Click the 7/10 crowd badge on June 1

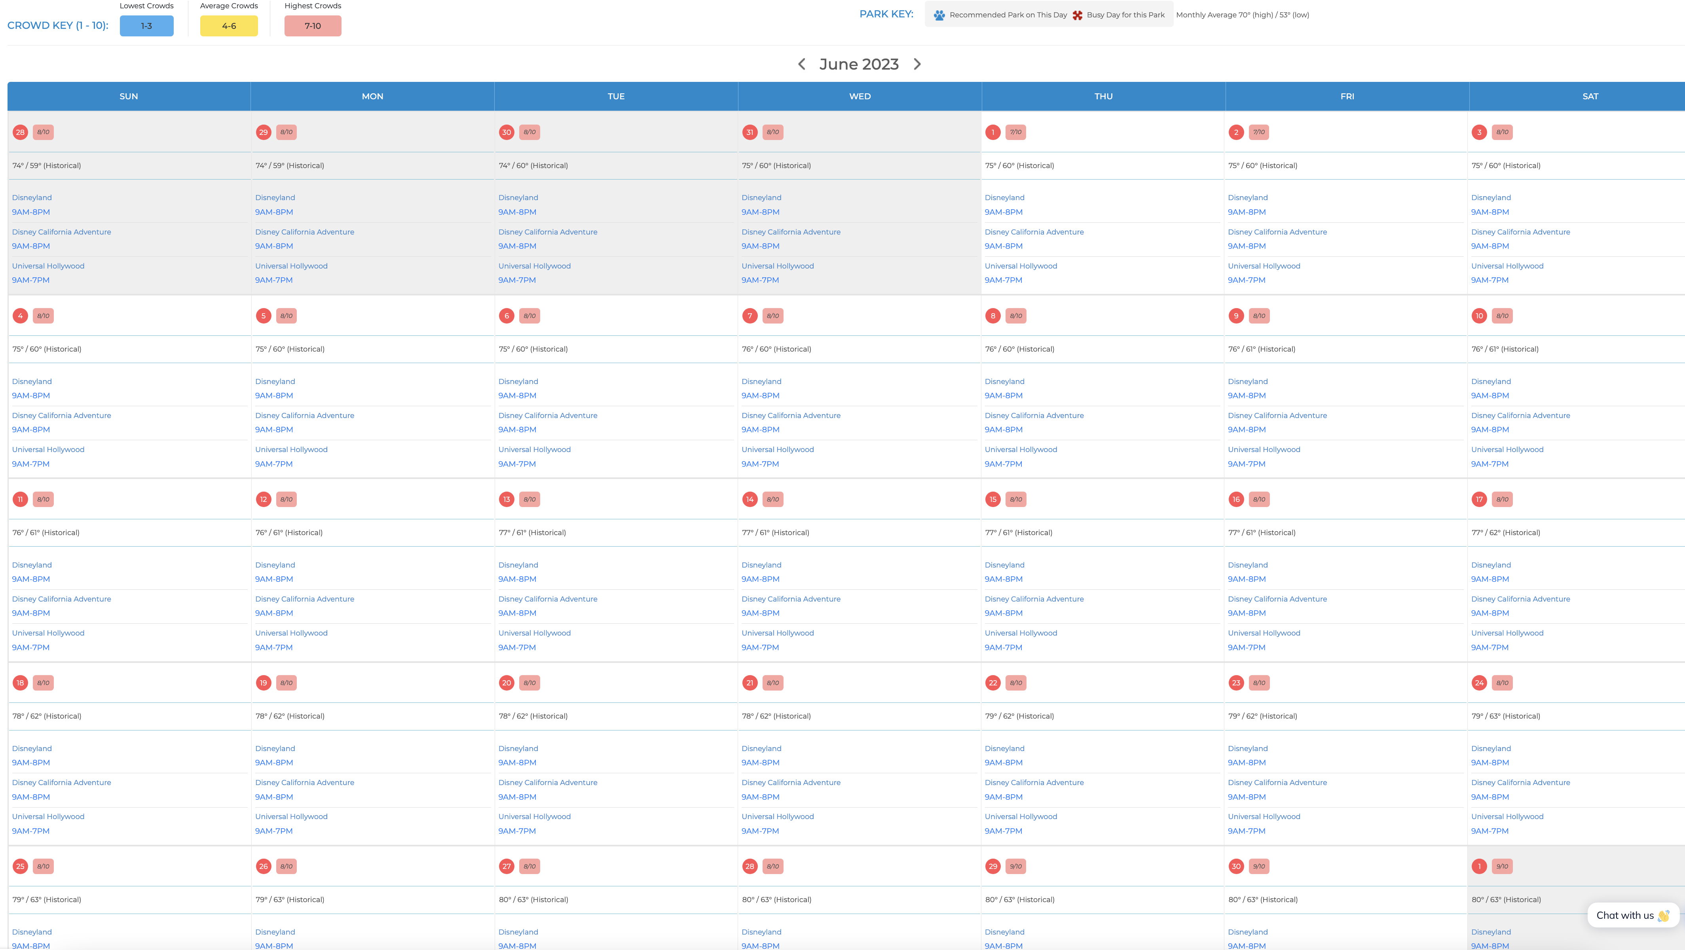(1015, 132)
